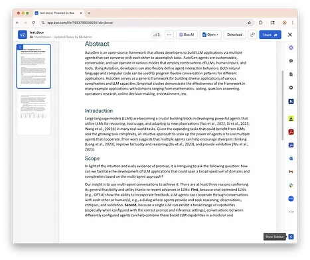Click the V2 version badge
The height and width of the screenshot is (260, 310).
click(23, 34)
